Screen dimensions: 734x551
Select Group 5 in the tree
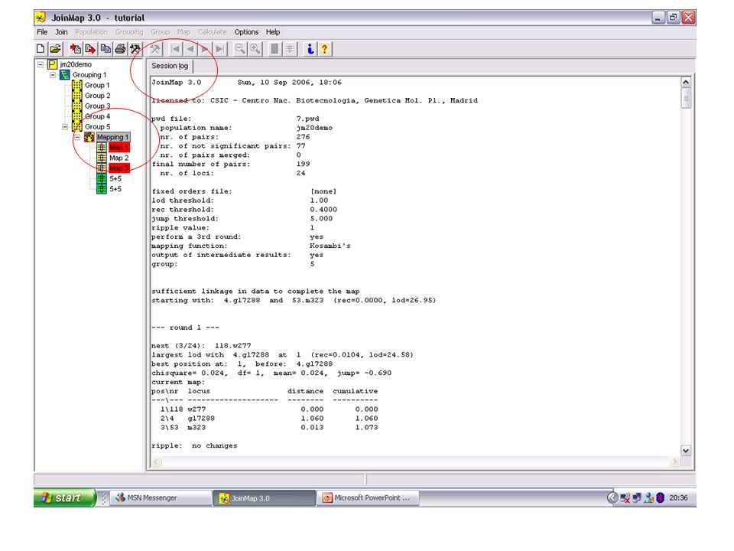[x=97, y=126]
